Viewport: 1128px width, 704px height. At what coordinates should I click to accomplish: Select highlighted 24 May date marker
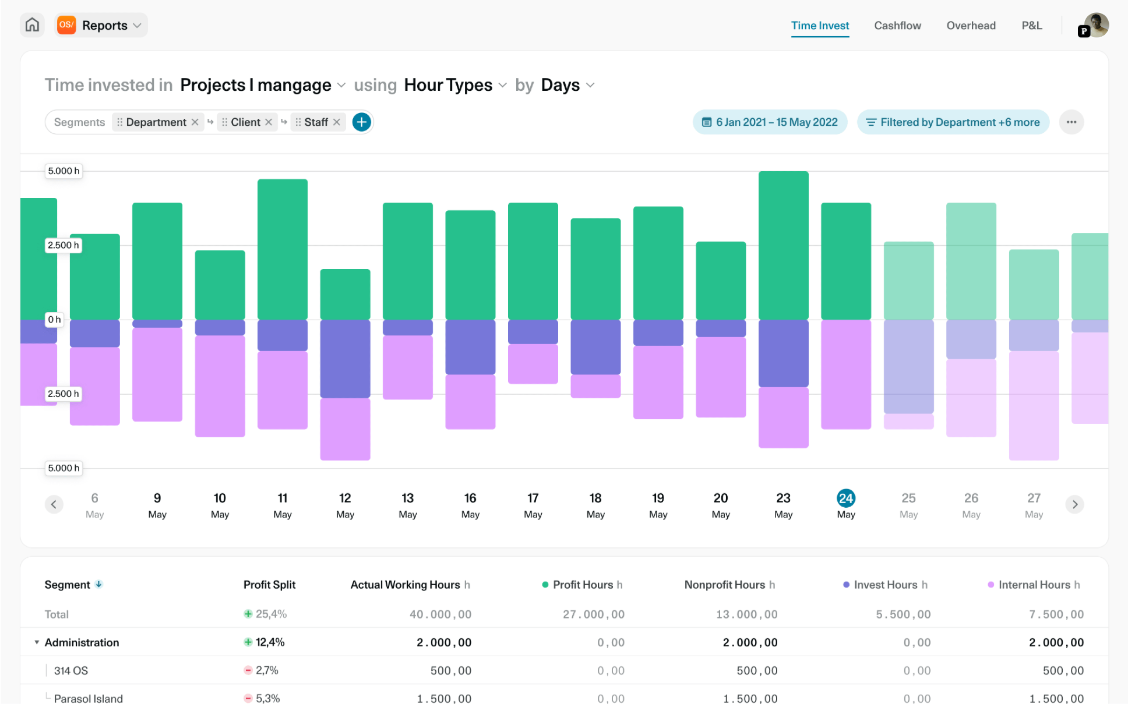click(x=846, y=498)
